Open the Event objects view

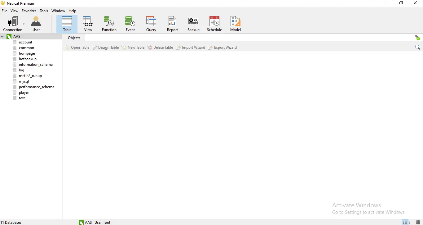click(x=130, y=24)
